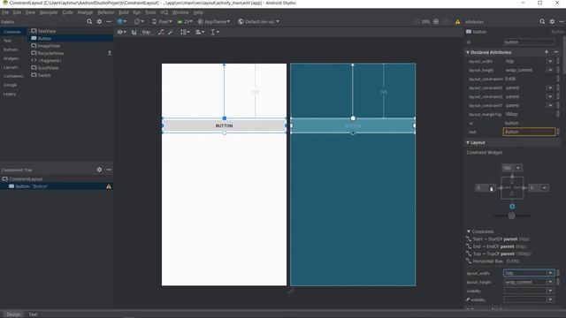Screen dimensions: 566x318
Task: Open design surface selector dropdown
Action: [x=122, y=21]
